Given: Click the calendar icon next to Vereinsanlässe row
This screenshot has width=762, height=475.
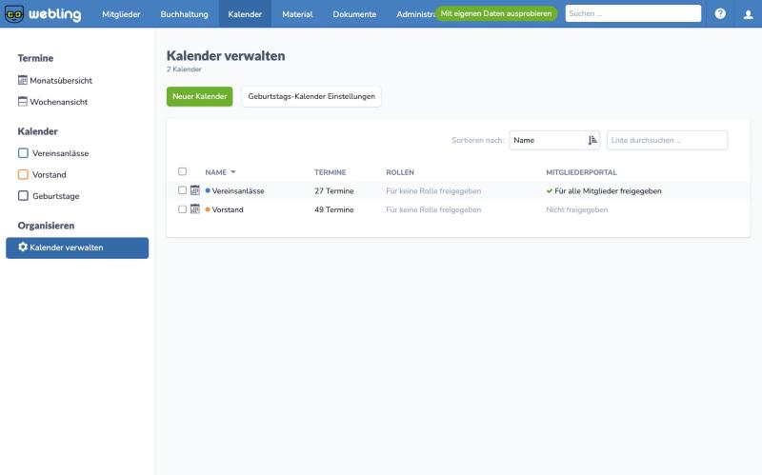Looking at the screenshot, I should (195, 190).
